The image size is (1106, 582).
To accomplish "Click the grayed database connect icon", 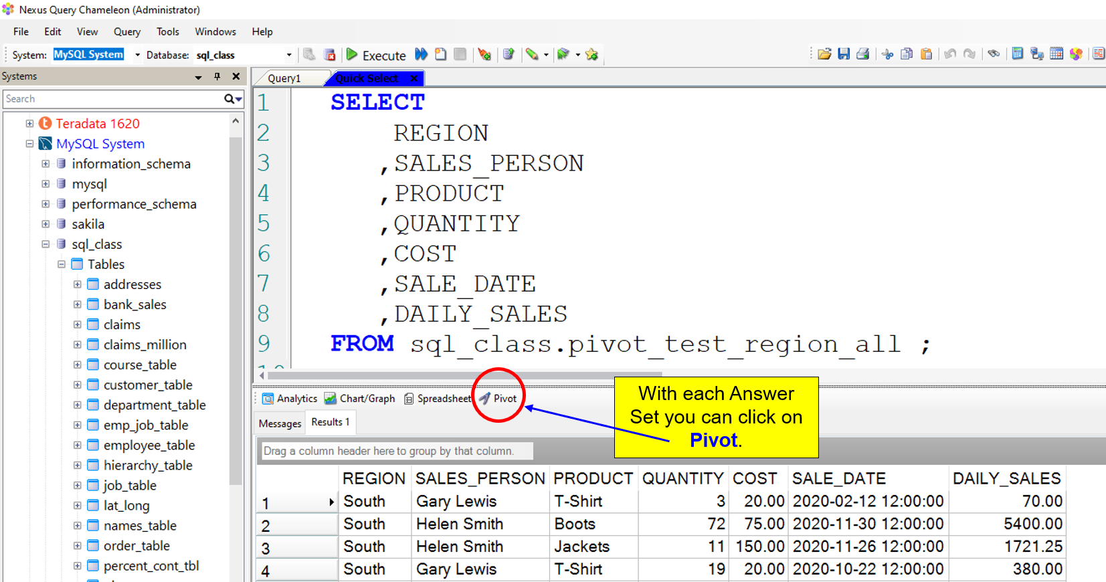I will point(309,54).
